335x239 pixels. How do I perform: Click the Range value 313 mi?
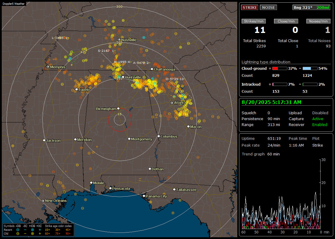[274, 125]
